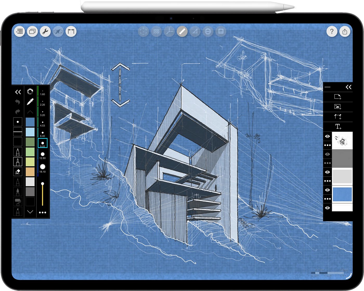Viewport: 364px width, 291px height.
Task: Pick the eyedropper color sampler
Action: (x=30, y=102)
